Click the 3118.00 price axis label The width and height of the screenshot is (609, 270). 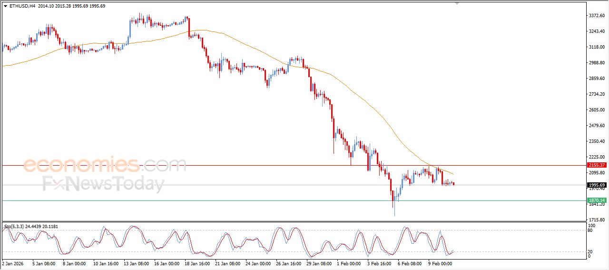596,47
